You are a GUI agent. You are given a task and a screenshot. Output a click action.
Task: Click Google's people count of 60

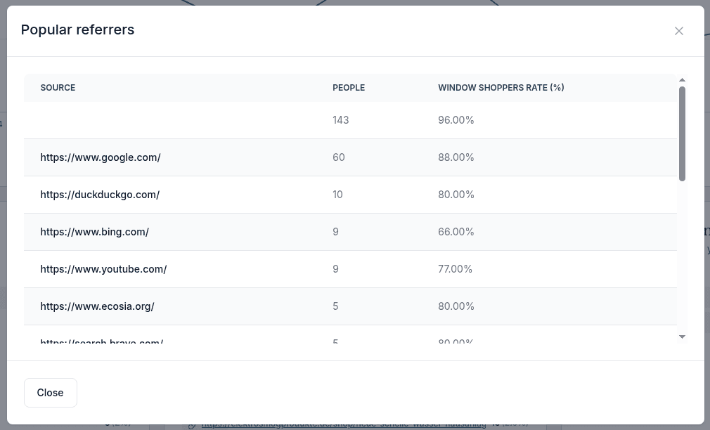coord(339,157)
